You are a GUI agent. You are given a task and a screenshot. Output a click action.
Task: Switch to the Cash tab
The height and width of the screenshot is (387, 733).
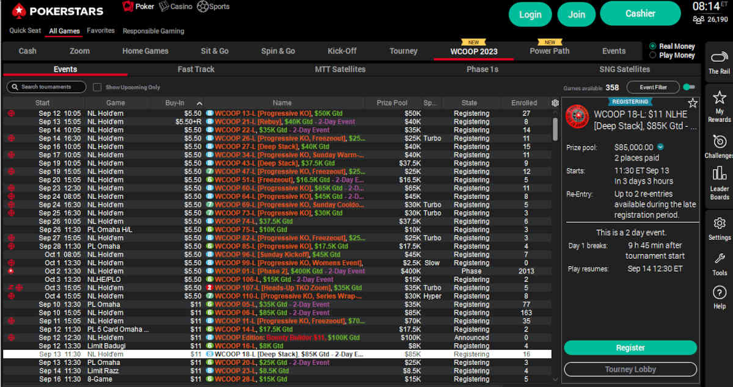coord(27,51)
